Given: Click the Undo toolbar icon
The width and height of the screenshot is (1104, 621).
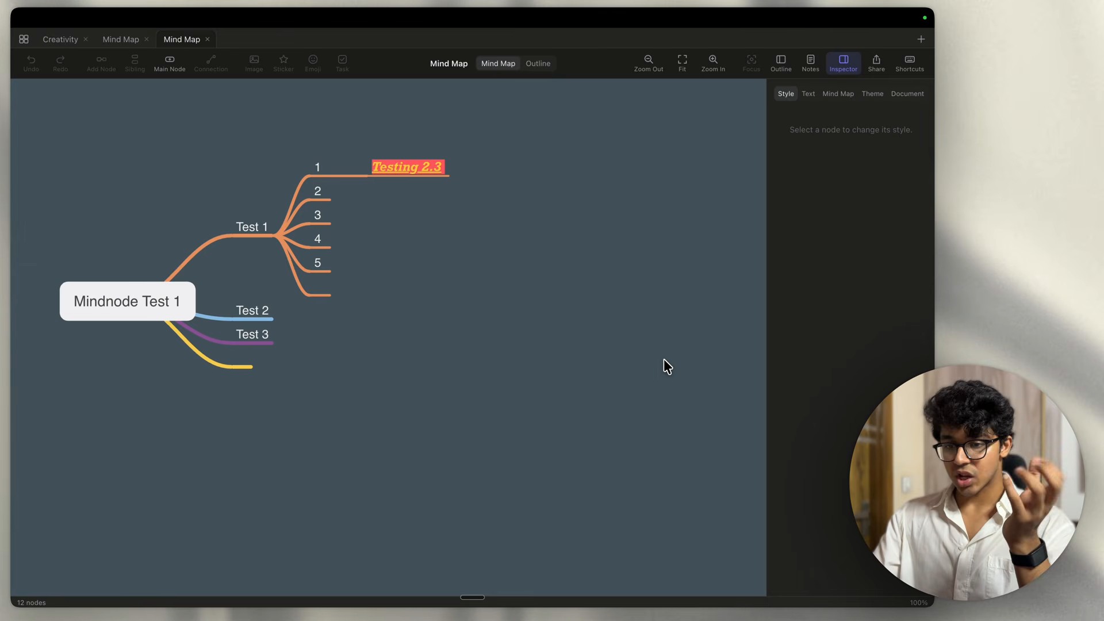Looking at the screenshot, I should (x=31, y=63).
